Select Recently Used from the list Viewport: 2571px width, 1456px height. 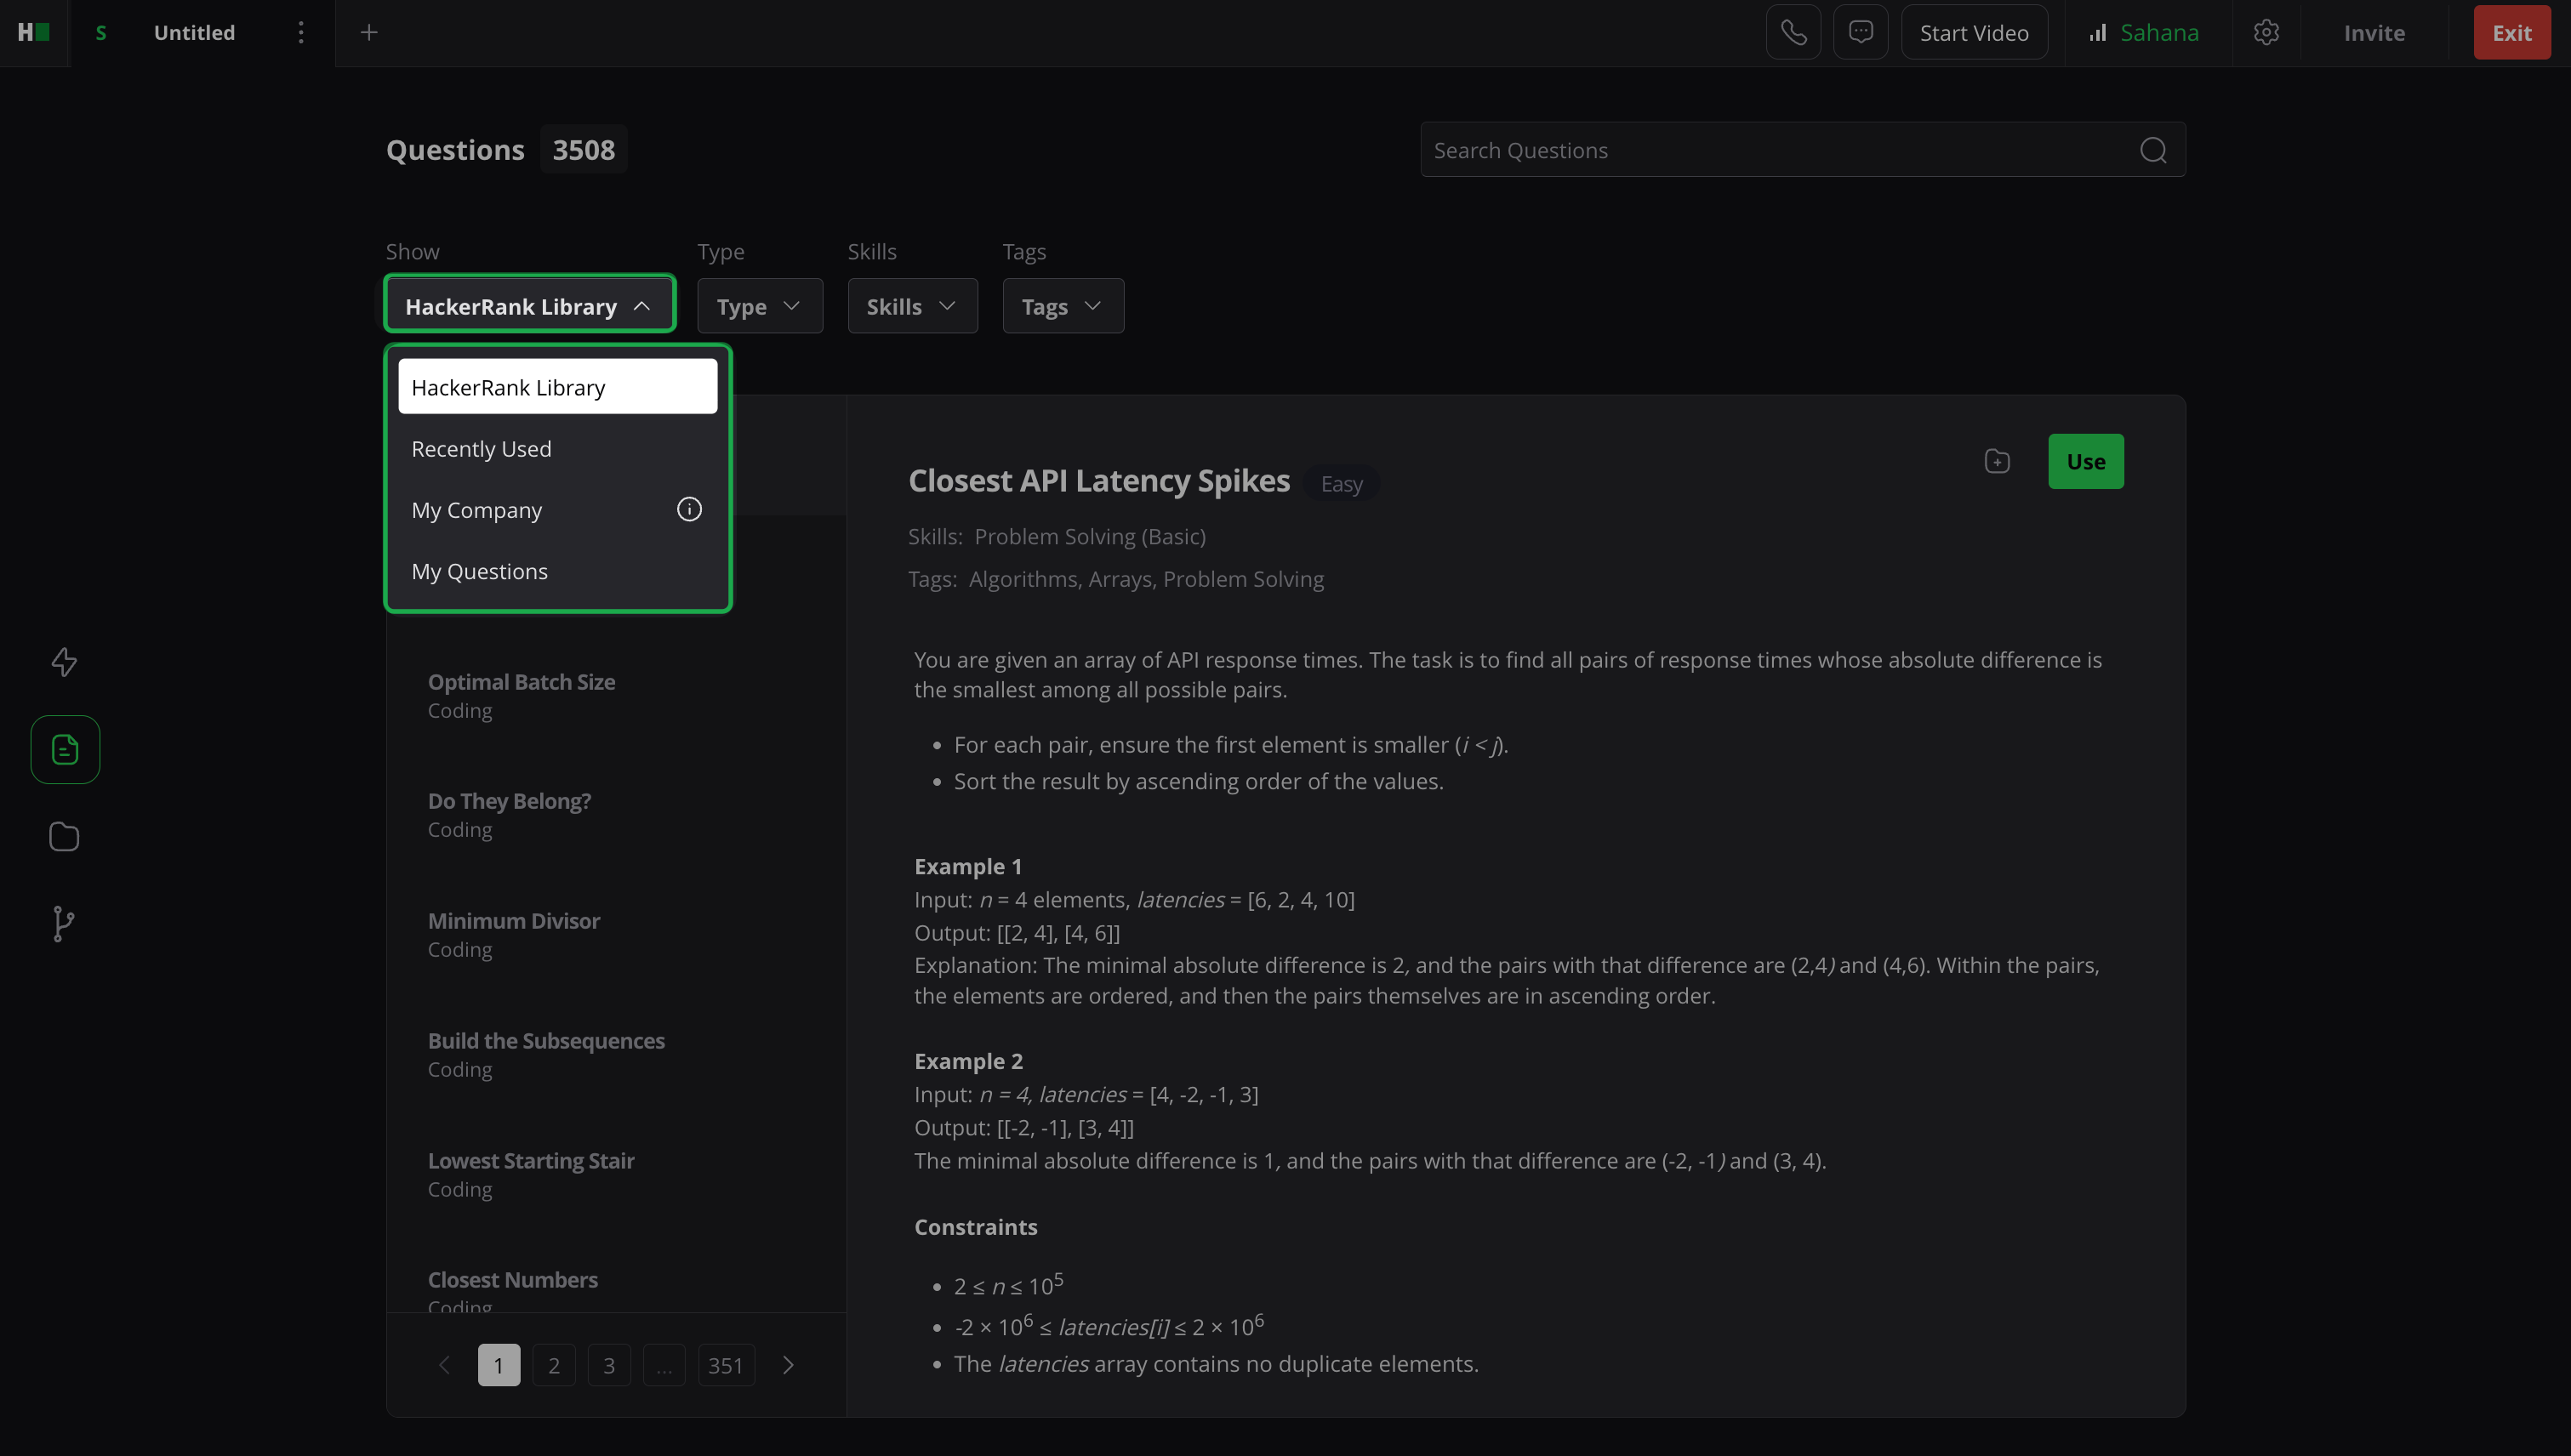pos(482,449)
